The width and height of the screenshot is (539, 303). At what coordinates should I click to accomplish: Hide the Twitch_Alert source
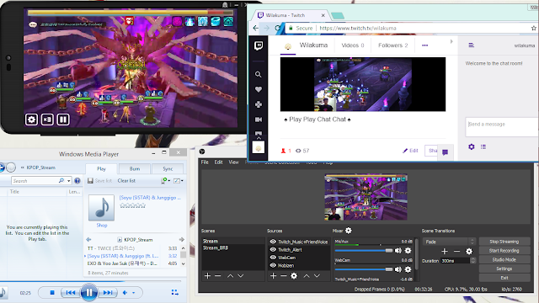click(273, 250)
